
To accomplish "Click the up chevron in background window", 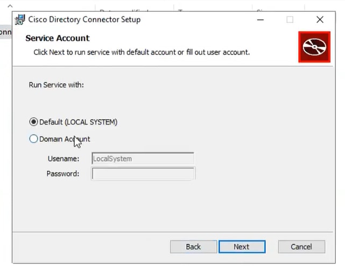I will pyautogui.click(x=10, y=6).
